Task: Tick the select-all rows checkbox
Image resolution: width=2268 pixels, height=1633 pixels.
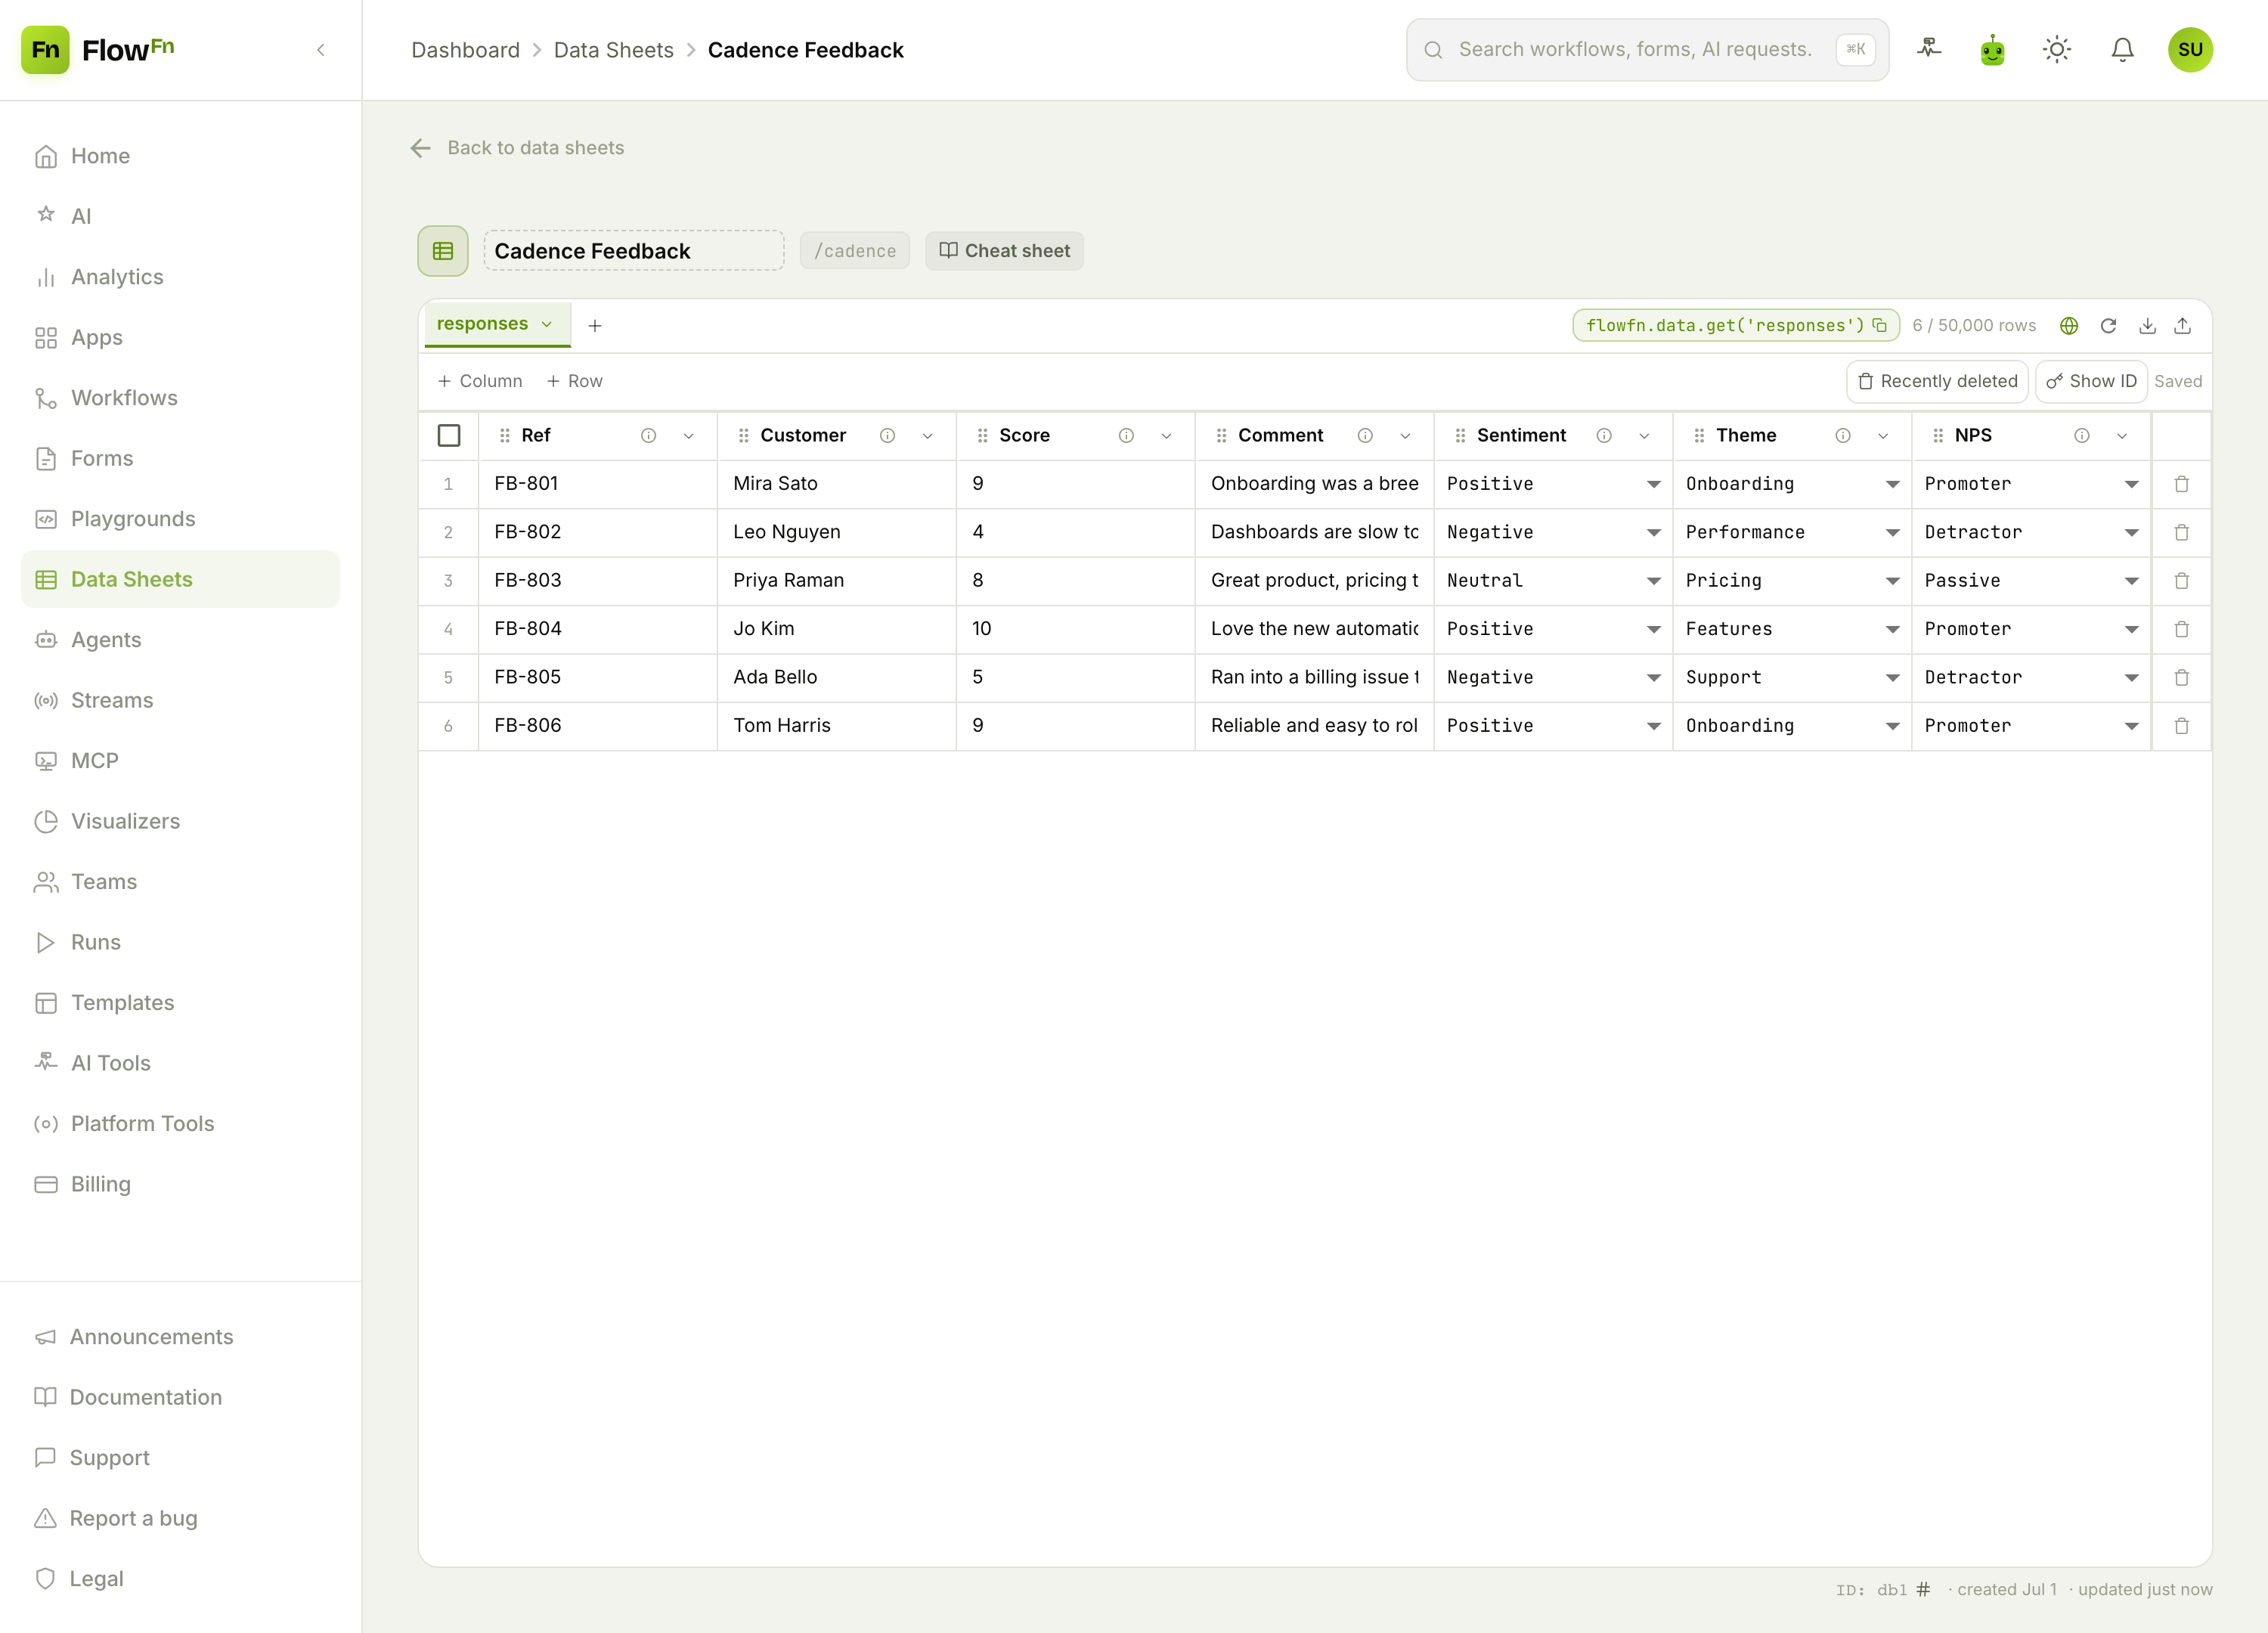Action: (x=449, y=435)
